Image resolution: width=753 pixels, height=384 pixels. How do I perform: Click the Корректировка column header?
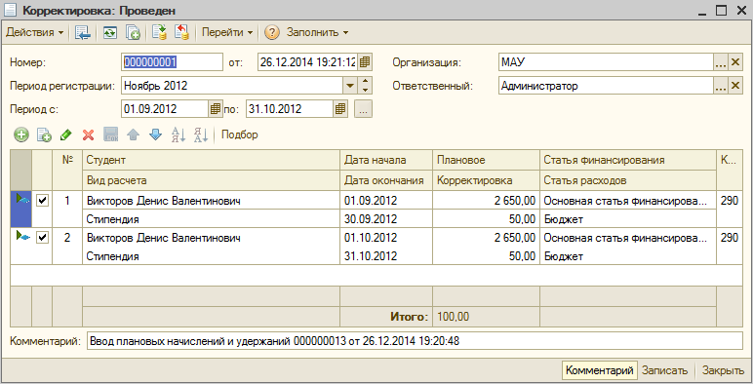pyautogui.click(x=486, y=180)
